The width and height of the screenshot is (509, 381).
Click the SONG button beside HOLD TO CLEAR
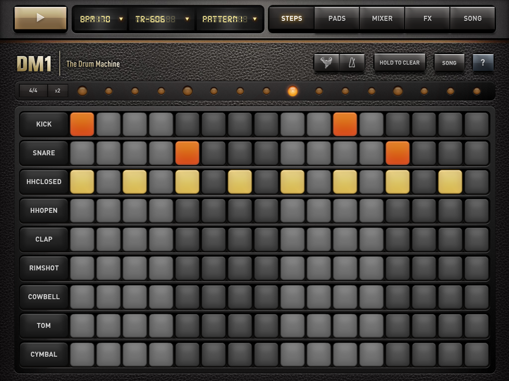449,63
